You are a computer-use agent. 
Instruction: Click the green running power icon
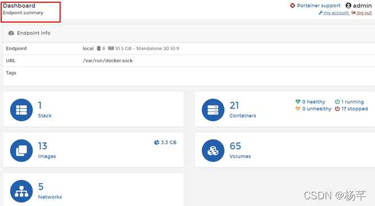(337, 102)
